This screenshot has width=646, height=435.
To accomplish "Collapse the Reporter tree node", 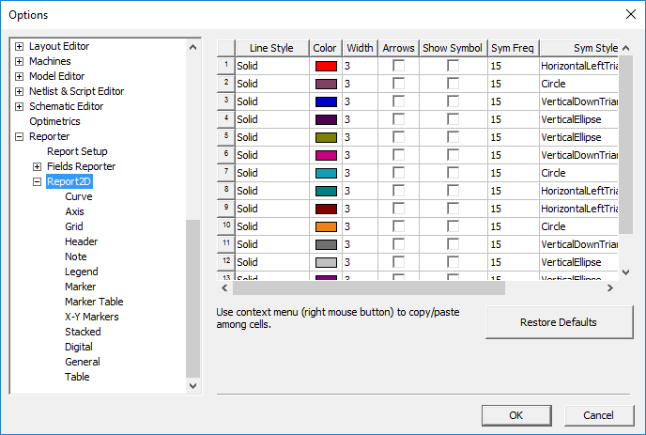I will 19,136.
